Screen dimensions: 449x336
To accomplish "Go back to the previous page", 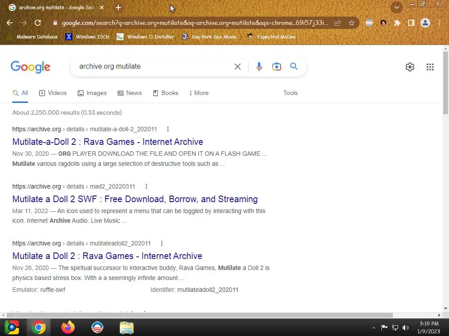I will (10, 23).
